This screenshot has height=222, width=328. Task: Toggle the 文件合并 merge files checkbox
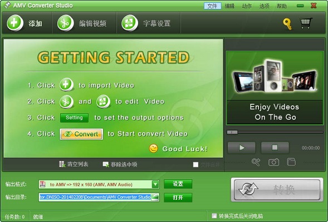tap(195, 165)
